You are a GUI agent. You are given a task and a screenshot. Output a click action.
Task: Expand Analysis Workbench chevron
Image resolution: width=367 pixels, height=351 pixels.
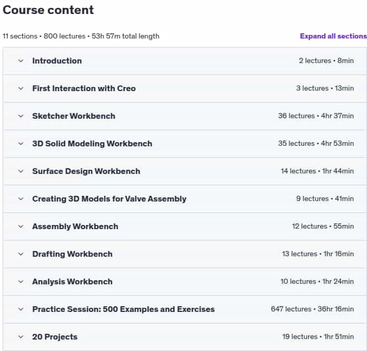tap(21, 281)
